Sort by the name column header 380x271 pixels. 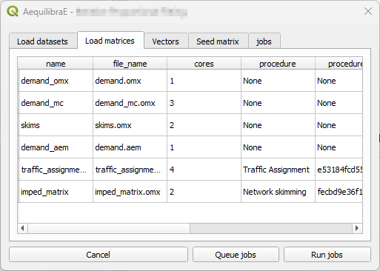coord(56,64)
